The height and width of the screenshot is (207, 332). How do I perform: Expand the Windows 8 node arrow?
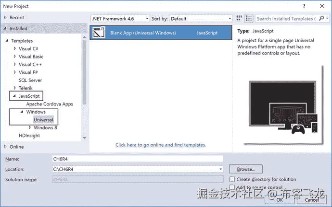30,127
